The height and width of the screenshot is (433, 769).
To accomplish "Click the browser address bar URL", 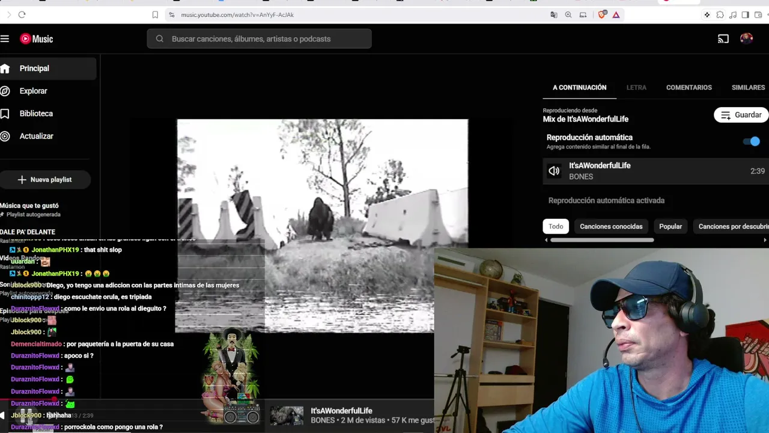I will click(237, 14).
